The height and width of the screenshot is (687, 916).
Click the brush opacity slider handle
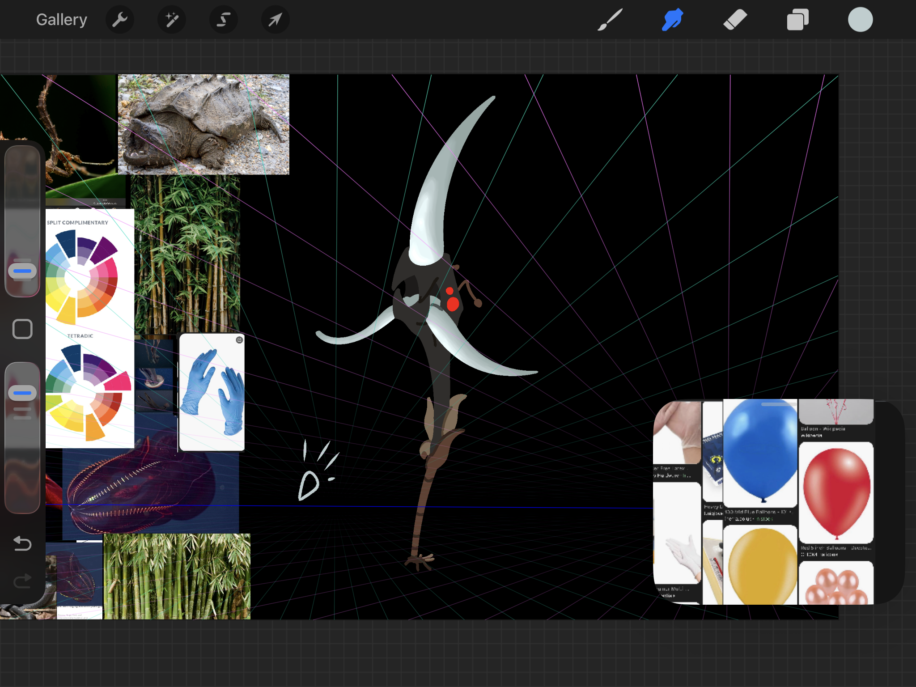pyautogui.click(x=22, y=393)
